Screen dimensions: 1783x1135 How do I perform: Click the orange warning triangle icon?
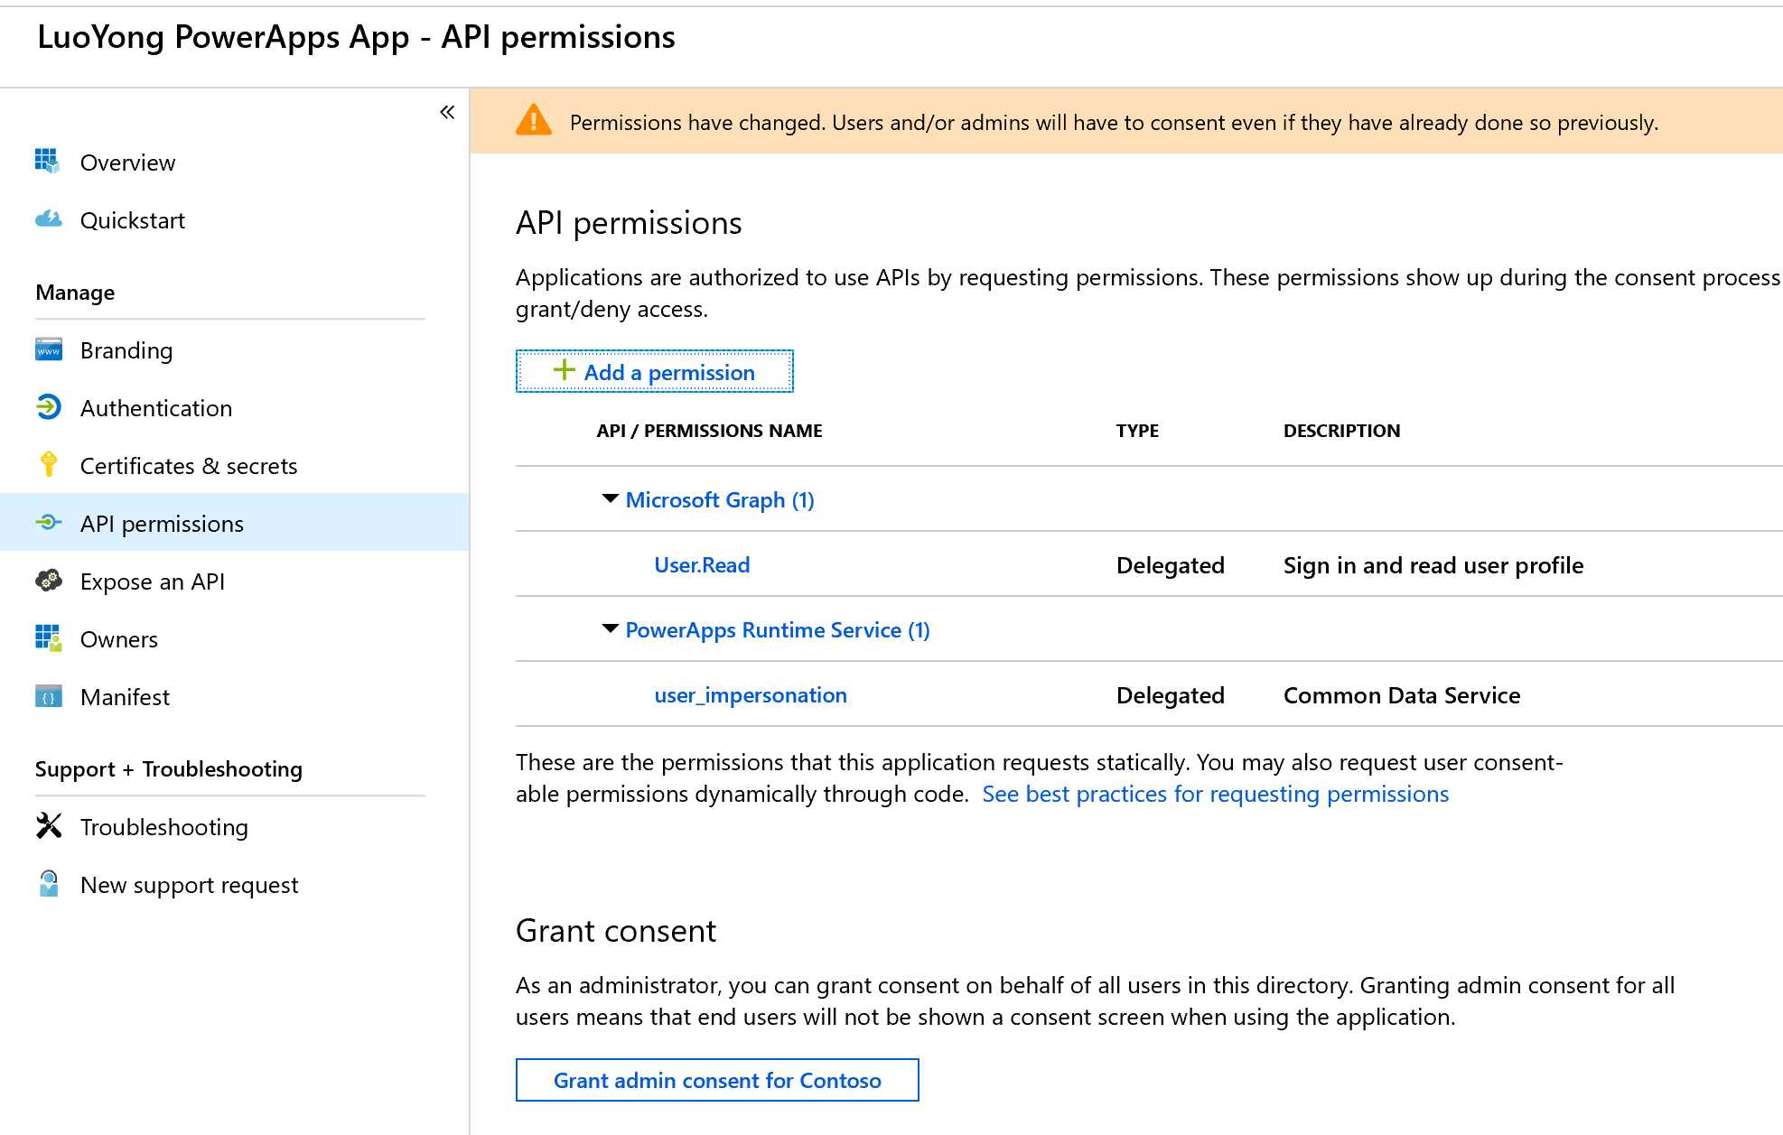coord(534,120)
